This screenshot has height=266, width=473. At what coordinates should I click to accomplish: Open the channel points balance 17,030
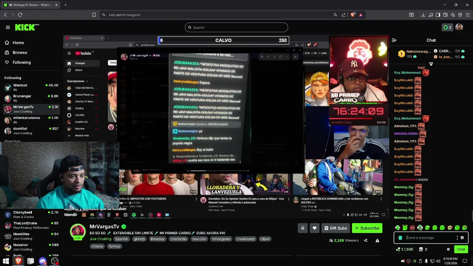pos(404,249)
